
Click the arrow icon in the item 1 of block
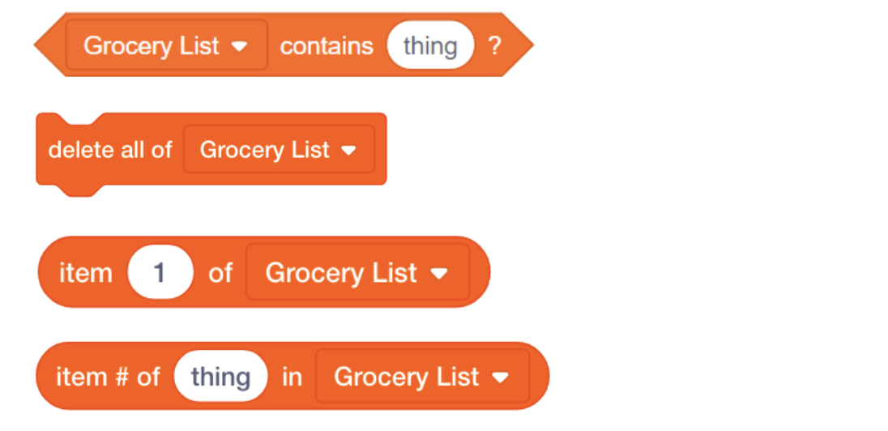point(438,274)
